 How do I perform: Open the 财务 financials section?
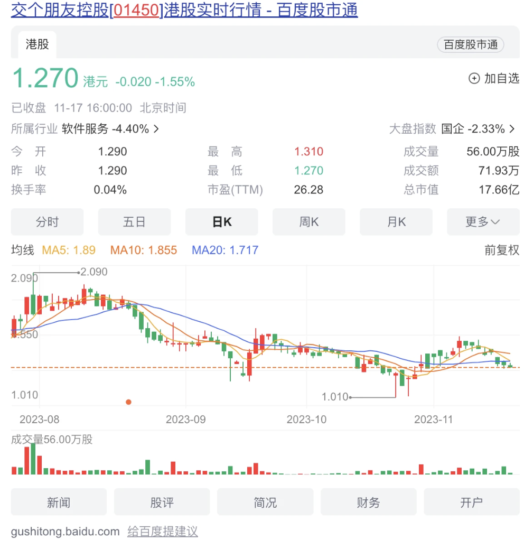click(x=368, y=502)
